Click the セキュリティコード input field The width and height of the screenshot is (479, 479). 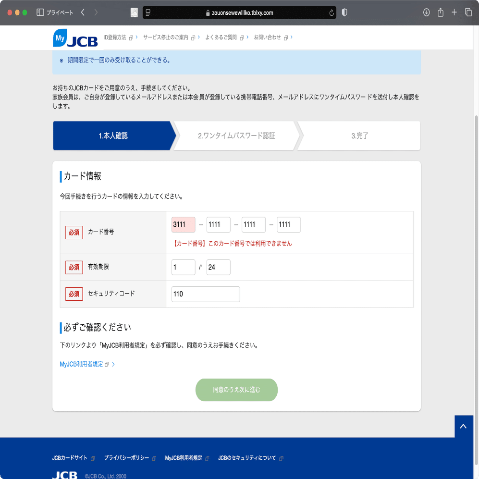point(205,294)
